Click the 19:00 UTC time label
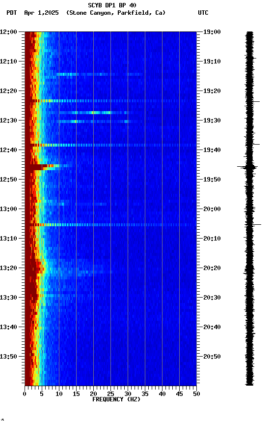 pyautogui.click(x=212, y=32)
